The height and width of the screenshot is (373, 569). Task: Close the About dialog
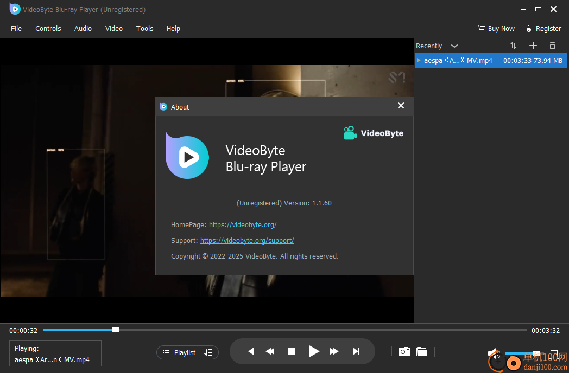pos(401,106)
